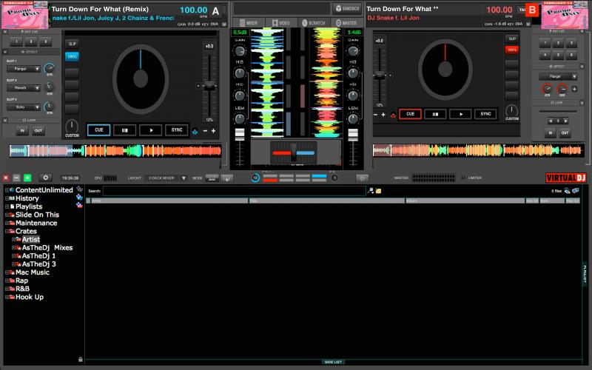Image resolution: width=592 pixels, height=370 pixels.
Task: Open Flanger effect dropdown on deck B
Action: [x=558, y=77]
